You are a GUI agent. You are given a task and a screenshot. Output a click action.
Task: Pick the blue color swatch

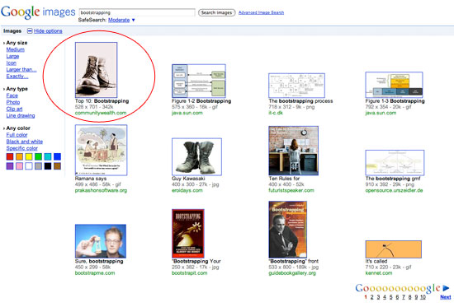(x=57, y=156)
